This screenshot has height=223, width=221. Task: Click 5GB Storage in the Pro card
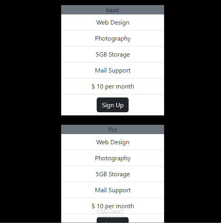[113, 174]
